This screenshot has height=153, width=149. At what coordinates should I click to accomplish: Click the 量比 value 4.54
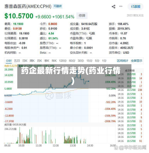(x=51, y=33)
